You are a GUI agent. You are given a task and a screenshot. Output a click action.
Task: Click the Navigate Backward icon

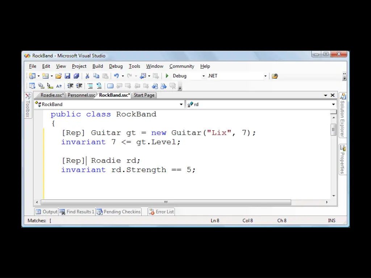coord(143,76)
